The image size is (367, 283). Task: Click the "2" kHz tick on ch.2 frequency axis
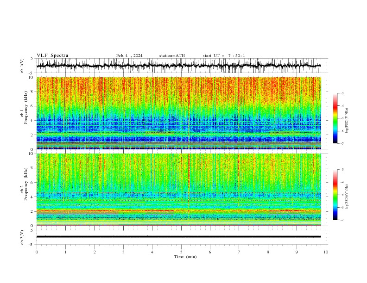[x=33, y=211]
